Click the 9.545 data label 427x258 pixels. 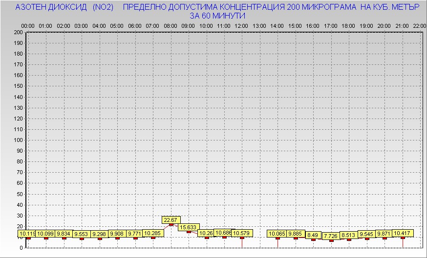point(367,234)
